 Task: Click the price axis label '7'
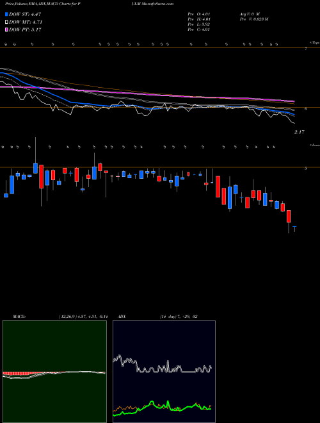[306, 49]
